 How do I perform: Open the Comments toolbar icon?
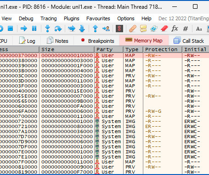143,29
